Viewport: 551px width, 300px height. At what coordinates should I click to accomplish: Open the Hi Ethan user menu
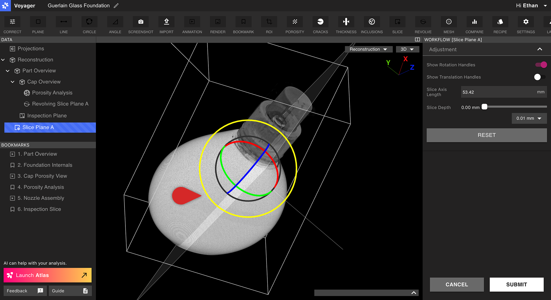tap(532, 6)
